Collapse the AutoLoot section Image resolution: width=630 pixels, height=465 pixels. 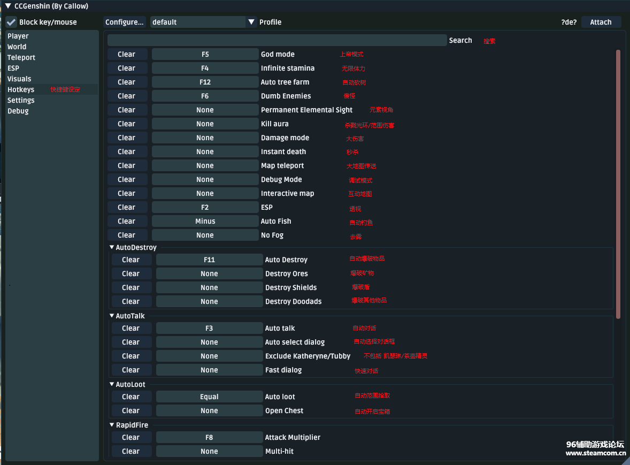[112, 385]
